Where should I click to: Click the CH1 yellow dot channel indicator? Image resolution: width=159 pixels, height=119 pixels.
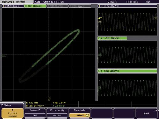(x=4, y=6)
